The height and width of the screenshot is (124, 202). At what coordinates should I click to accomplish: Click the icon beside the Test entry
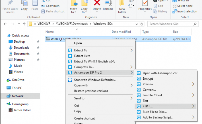pos(139,101)
